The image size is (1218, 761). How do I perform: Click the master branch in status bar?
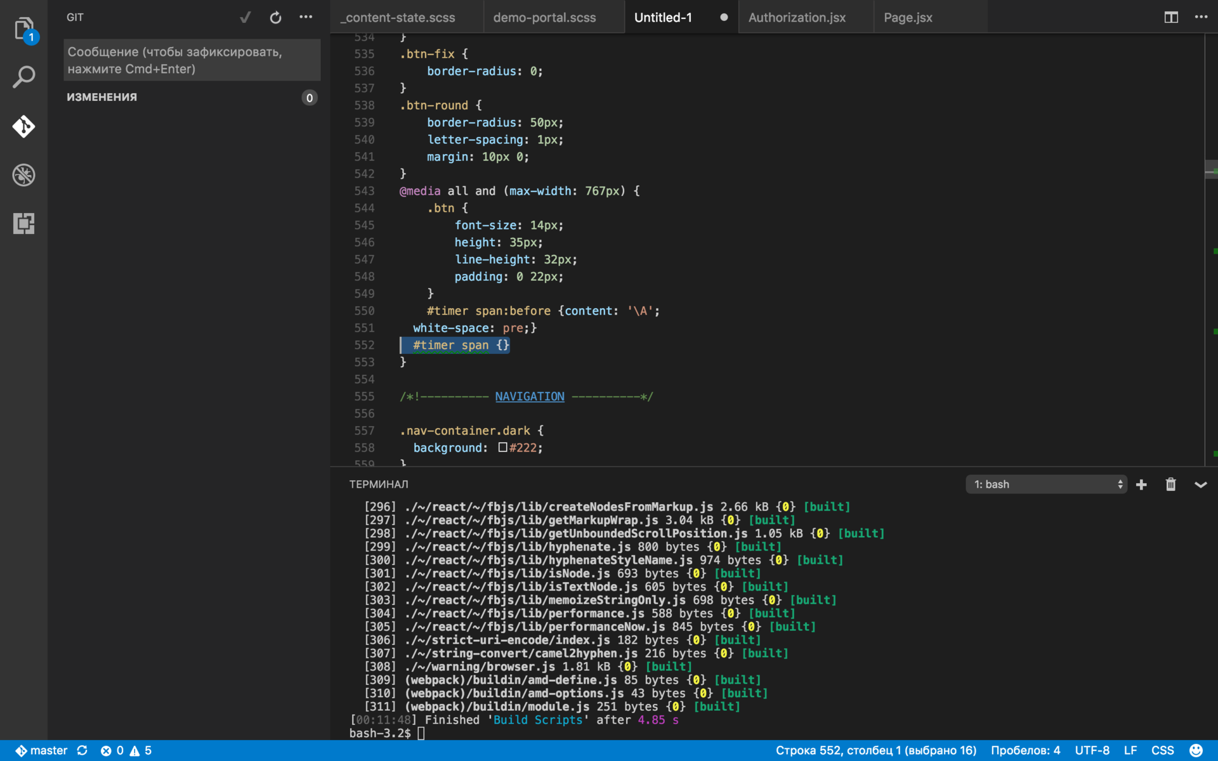(42, 751)
